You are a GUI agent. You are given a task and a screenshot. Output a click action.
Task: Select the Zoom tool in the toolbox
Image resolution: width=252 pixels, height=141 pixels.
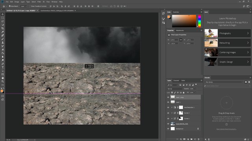coord(3,81)
